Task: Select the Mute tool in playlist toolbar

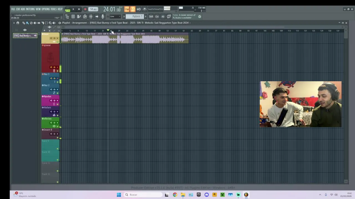Action: [35, 23]
